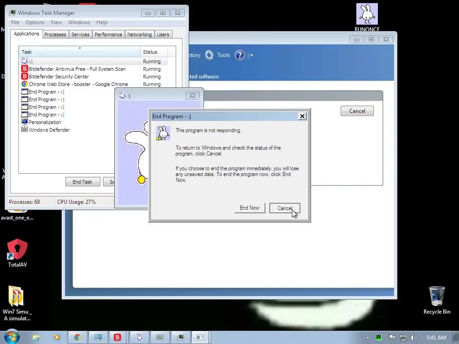Open the Services tab

point(80,34)
